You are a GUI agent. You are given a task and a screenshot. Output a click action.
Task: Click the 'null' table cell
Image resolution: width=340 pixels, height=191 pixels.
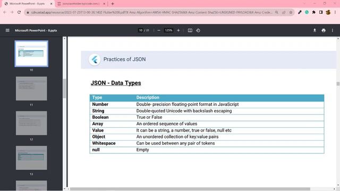tap(96, 150)
